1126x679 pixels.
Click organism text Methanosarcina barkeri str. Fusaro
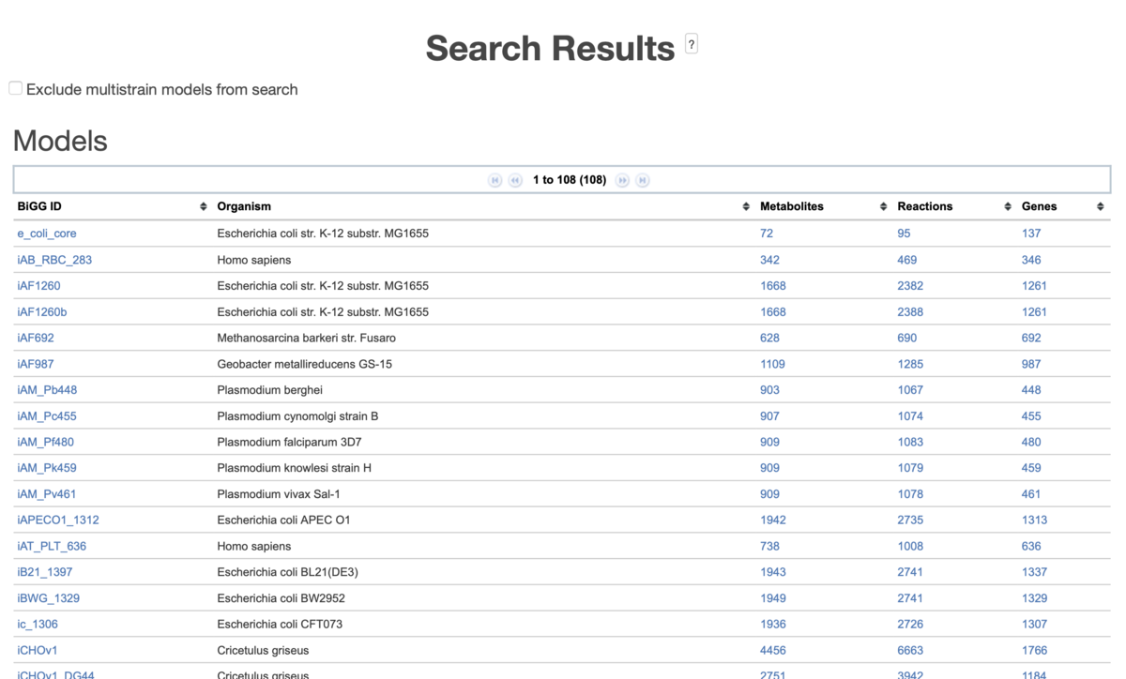307,338
